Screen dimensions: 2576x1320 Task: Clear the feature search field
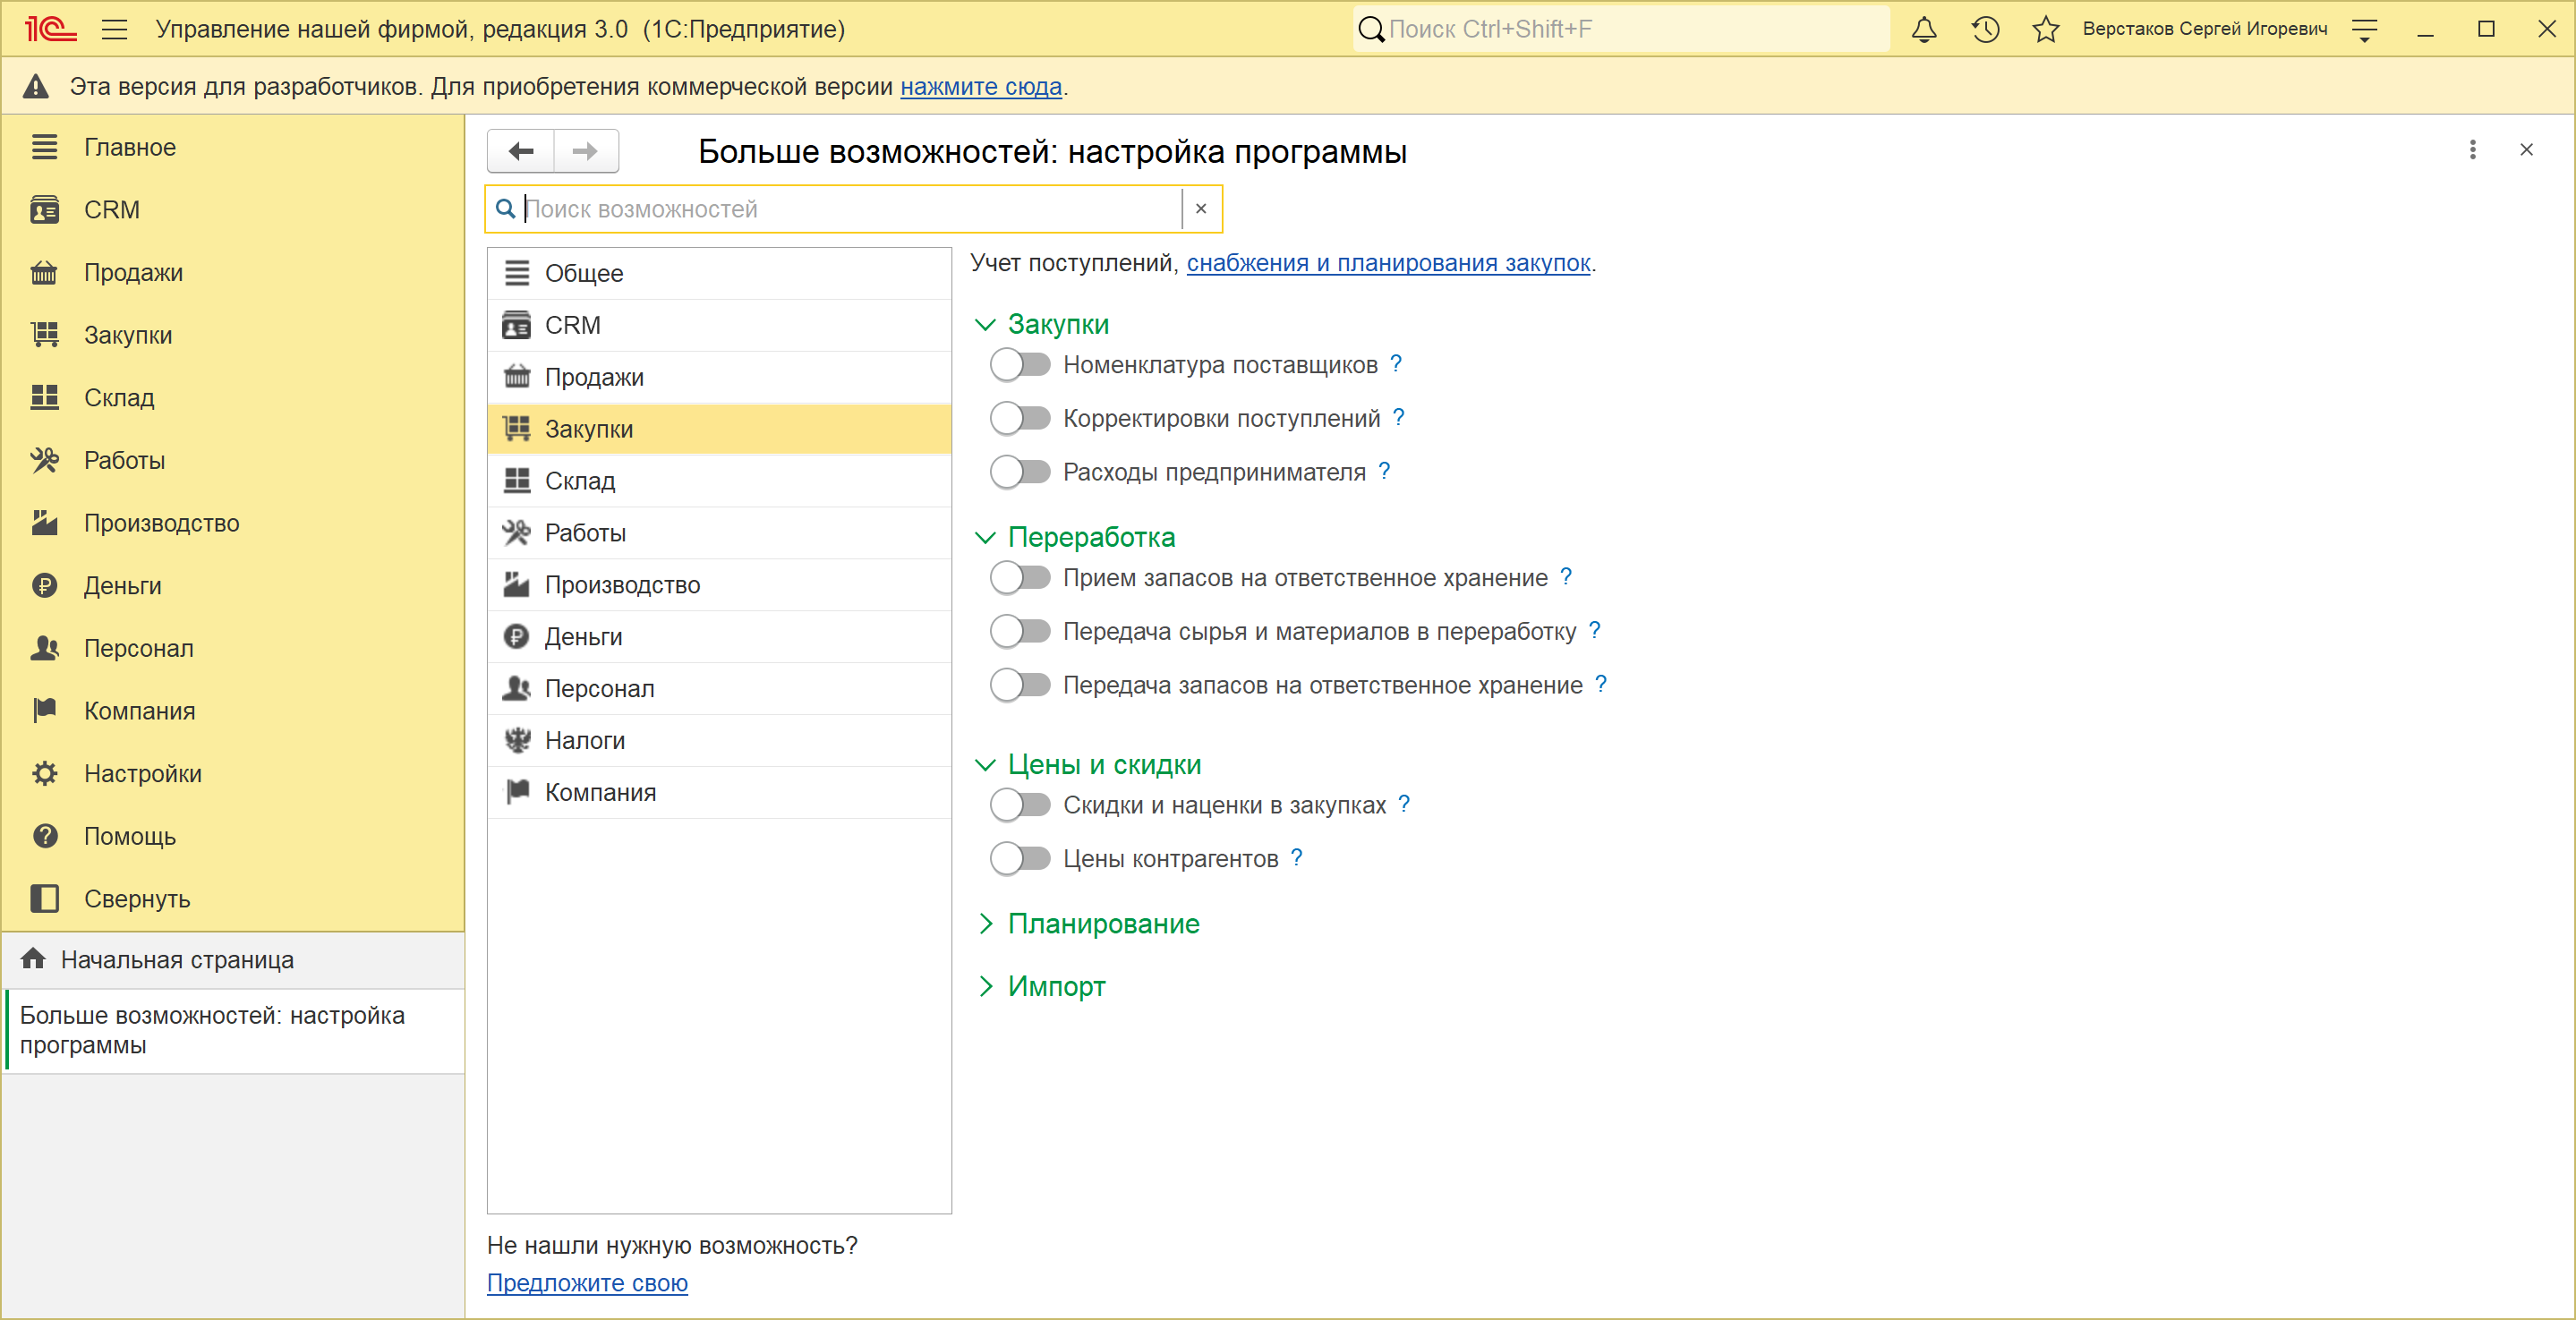1201,209
